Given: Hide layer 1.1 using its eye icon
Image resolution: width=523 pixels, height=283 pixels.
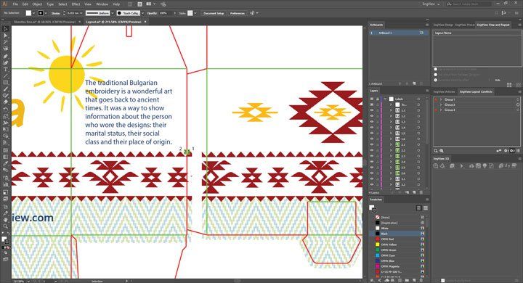Looking at the screenshot, I should [x=372, y=110].
